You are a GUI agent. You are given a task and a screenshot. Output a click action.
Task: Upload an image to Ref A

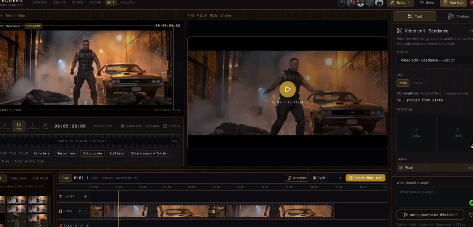(416, 133)
